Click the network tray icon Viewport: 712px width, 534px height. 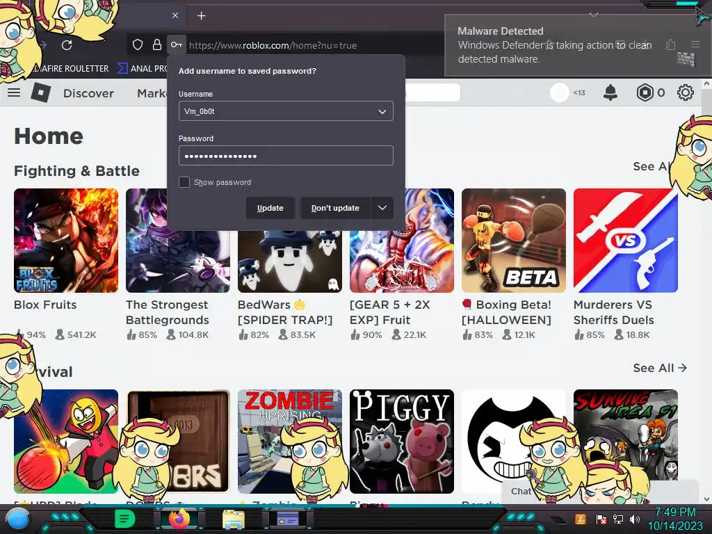618,519
